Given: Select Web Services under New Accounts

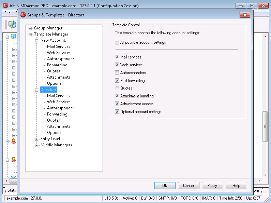Looking at the screenshot, I should click(59, 53).
